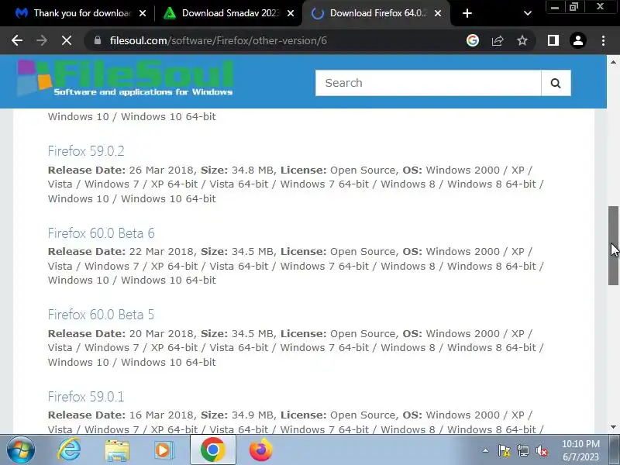This screenshot has width=620, height=465.
Task: Click the scrollbar up arrow
Action: coord(613,62)
